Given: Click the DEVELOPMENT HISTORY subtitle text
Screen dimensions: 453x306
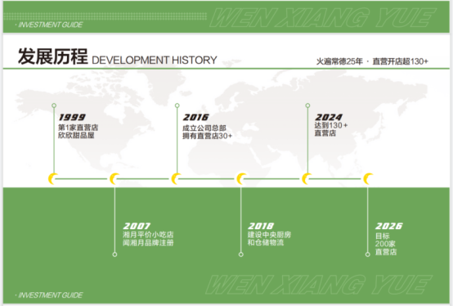Looking at the screenshot, I should 155,60.
